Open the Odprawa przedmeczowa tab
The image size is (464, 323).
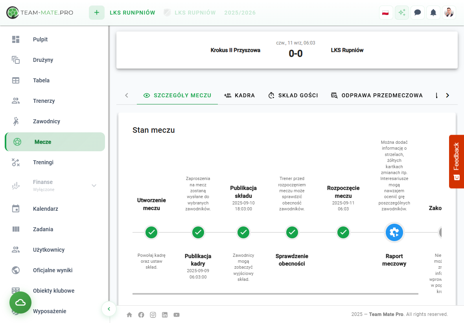click(x=377, y=95)
